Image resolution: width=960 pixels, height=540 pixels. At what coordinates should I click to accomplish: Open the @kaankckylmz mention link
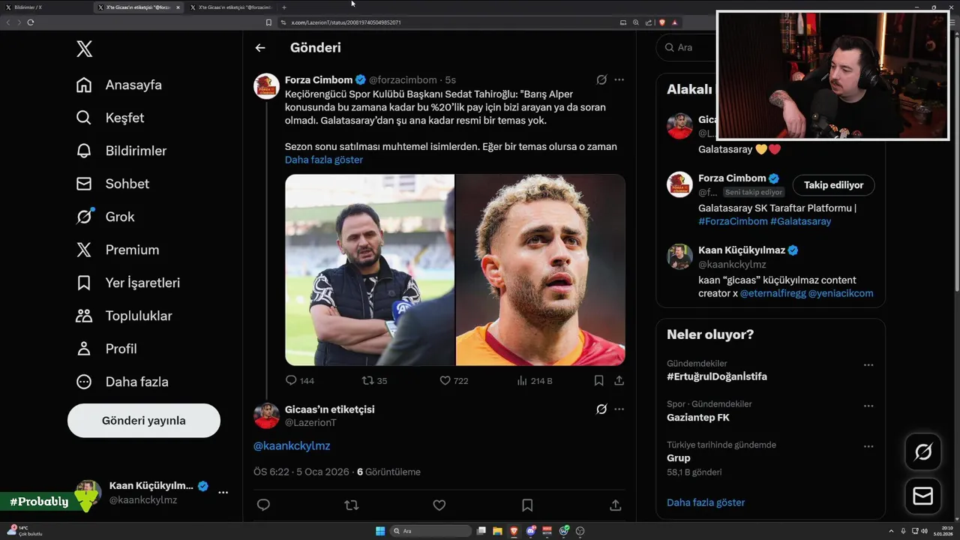[292, 445]
